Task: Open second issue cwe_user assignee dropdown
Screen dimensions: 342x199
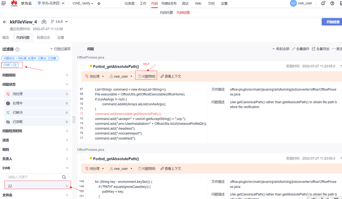Action: click(121, 169)
